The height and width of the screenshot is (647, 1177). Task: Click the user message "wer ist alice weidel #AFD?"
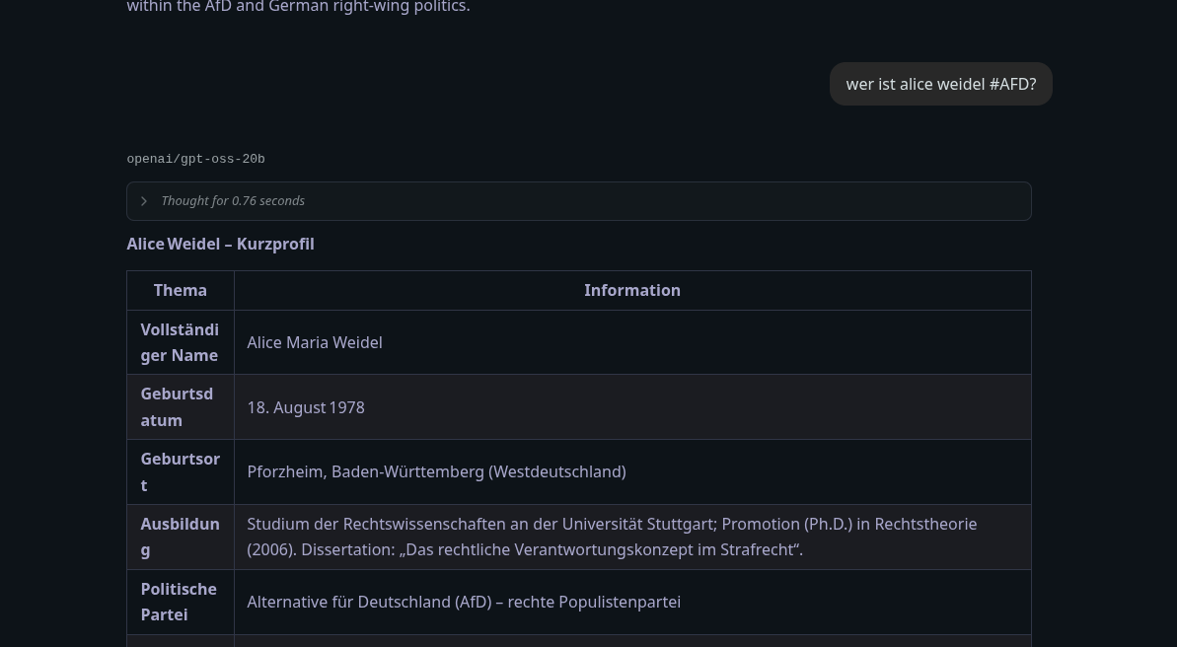click(940, 85)
